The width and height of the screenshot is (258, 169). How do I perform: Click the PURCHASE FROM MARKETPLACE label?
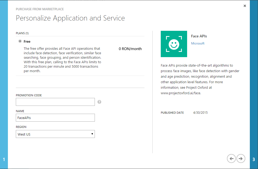40,9
